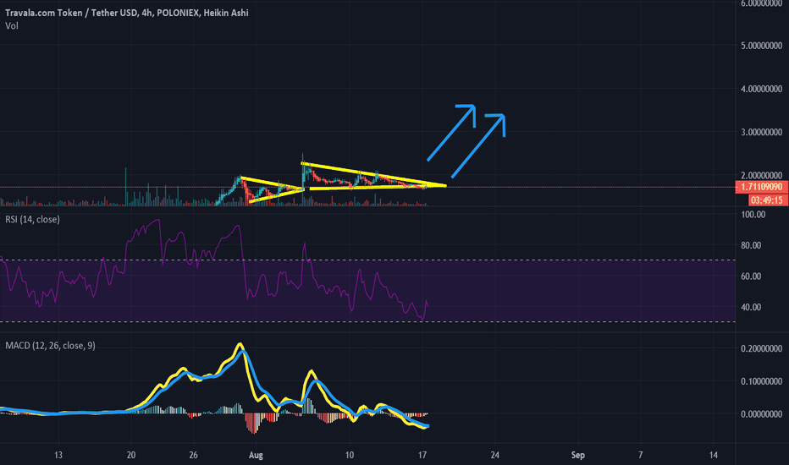789x465 pixels.
Task: Click the date label 10 on time axis
Action: (x=350, y=455)
